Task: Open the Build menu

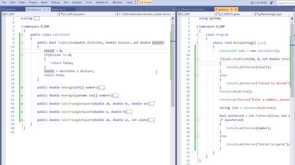Action: (44, 2)
